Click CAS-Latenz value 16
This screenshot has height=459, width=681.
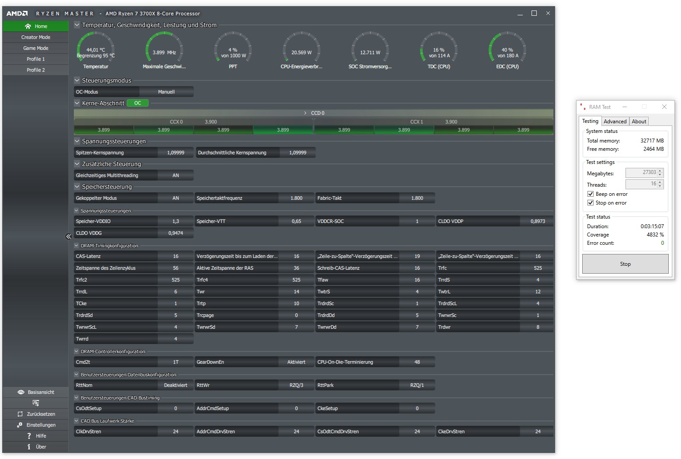176,256
